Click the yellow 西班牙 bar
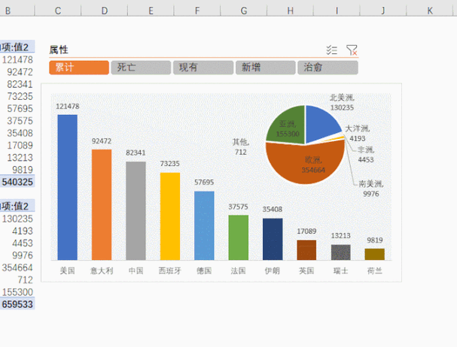Viewport: 457px width, 347px height. [x=170, y=216]
